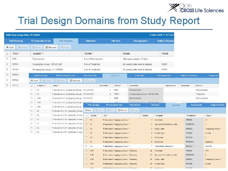Click 'Control Type' parameter in S1 row
The height and width of the screenshot is (171, 228).
(x=160, y=133)
